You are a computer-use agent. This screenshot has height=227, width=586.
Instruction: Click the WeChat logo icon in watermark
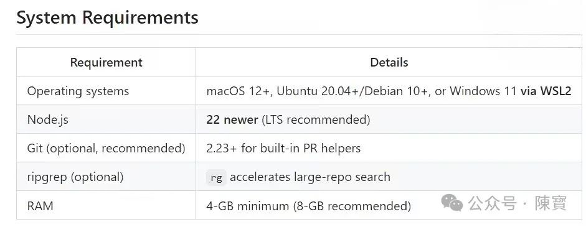[452, 203]
